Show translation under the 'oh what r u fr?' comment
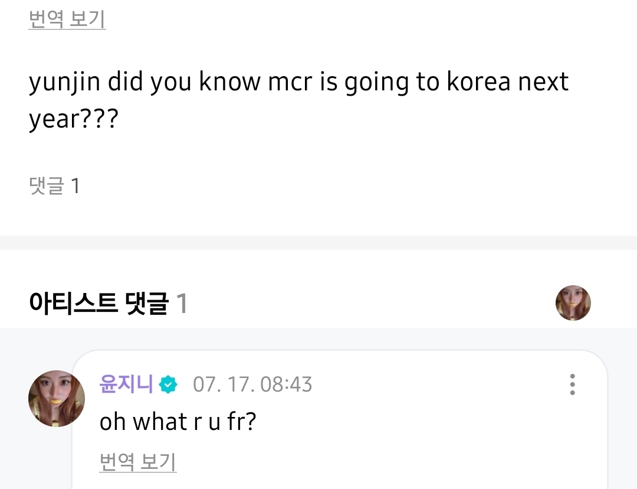This screenshot has width=637, height=489. [x=138, y=461]
